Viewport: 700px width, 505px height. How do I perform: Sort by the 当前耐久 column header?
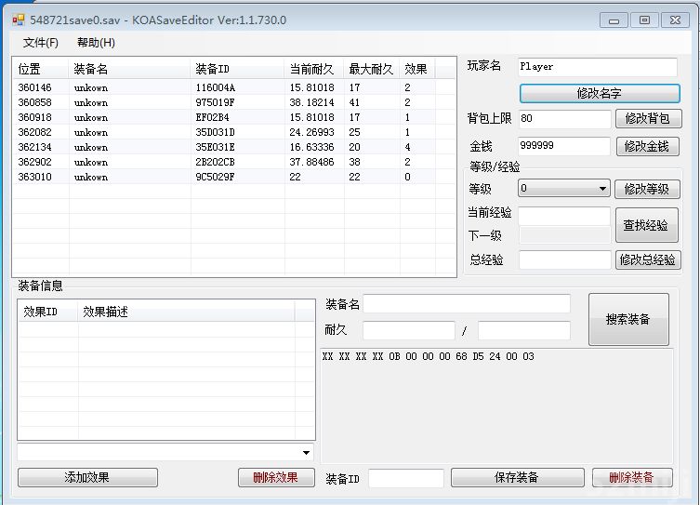(x=311, y=69)
